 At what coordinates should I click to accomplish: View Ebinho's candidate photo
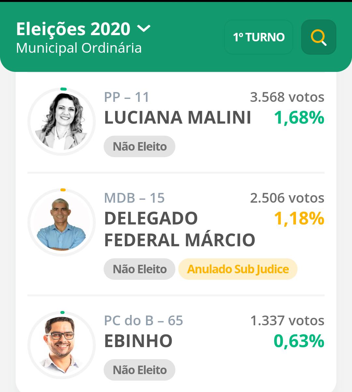[61, 345]
